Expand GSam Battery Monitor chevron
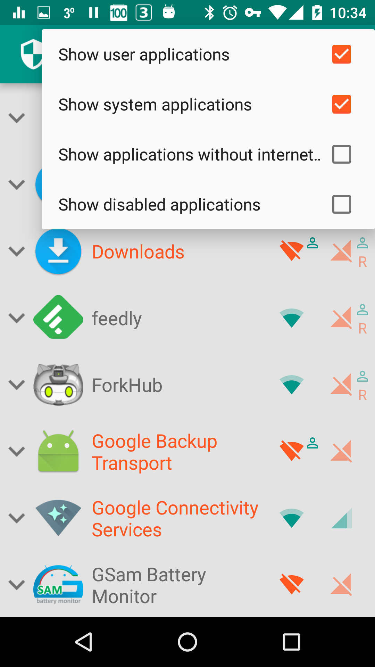Screen dimensions: 375x667 point(17,585)
